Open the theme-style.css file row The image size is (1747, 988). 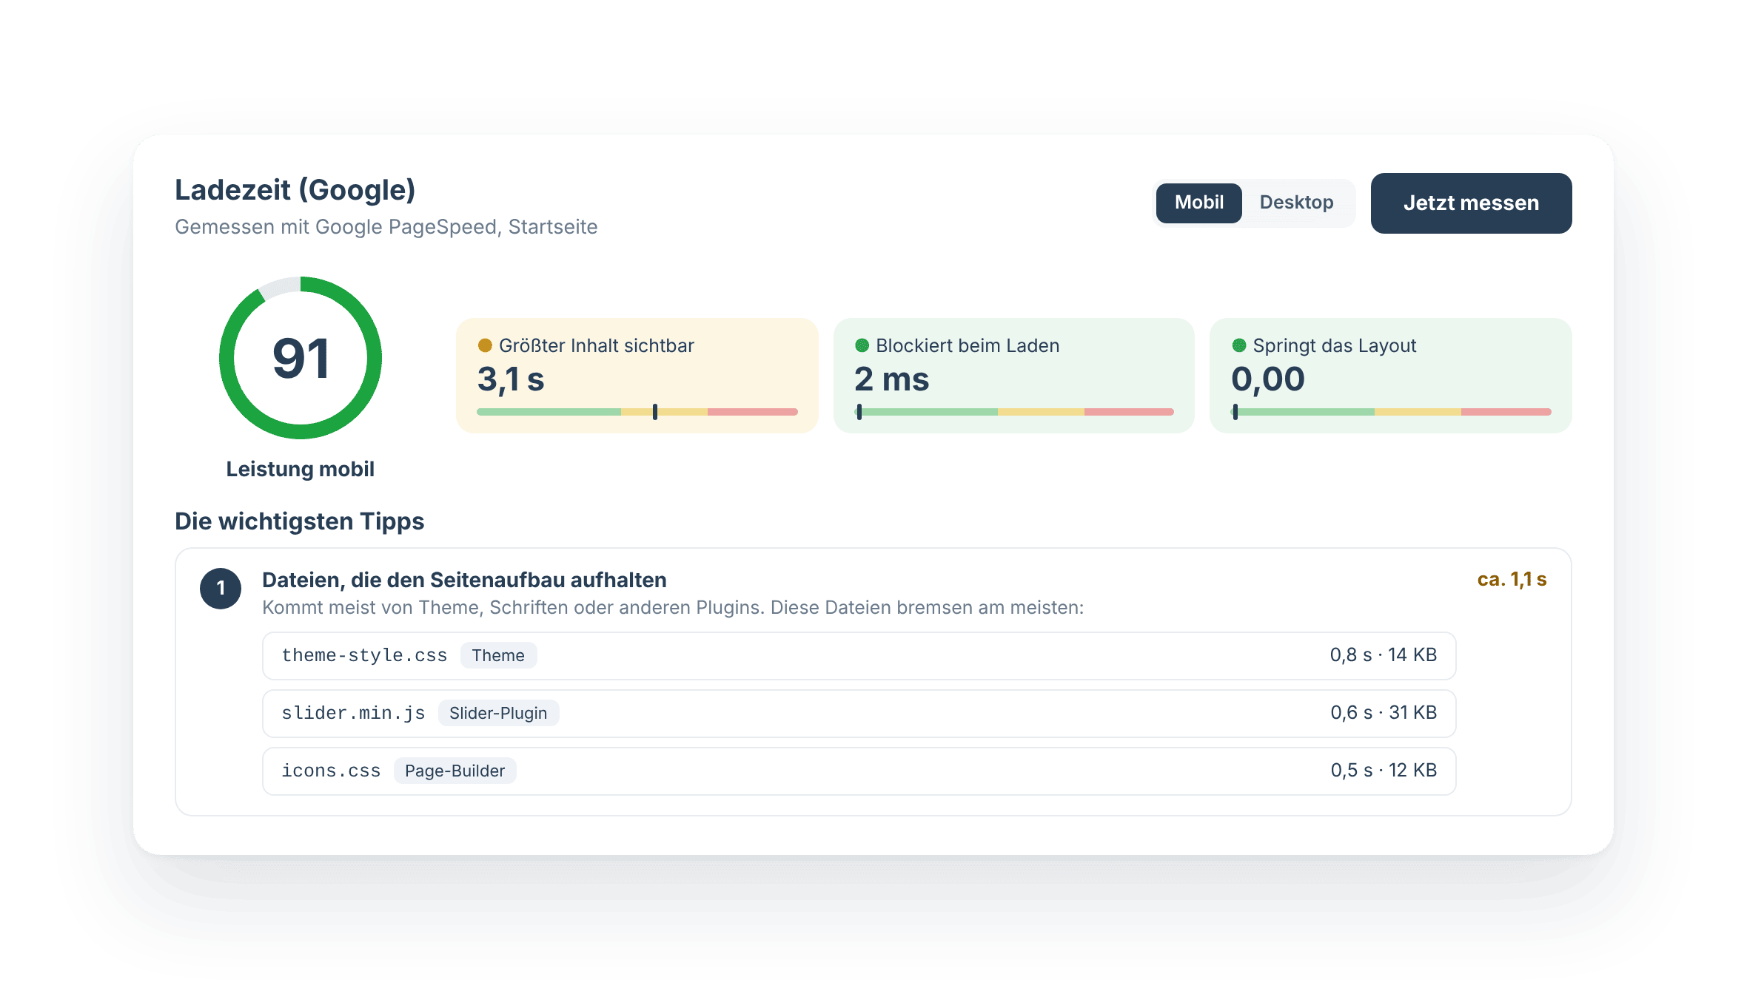tap(859, 655)
